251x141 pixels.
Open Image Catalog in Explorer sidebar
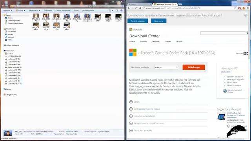11,95
